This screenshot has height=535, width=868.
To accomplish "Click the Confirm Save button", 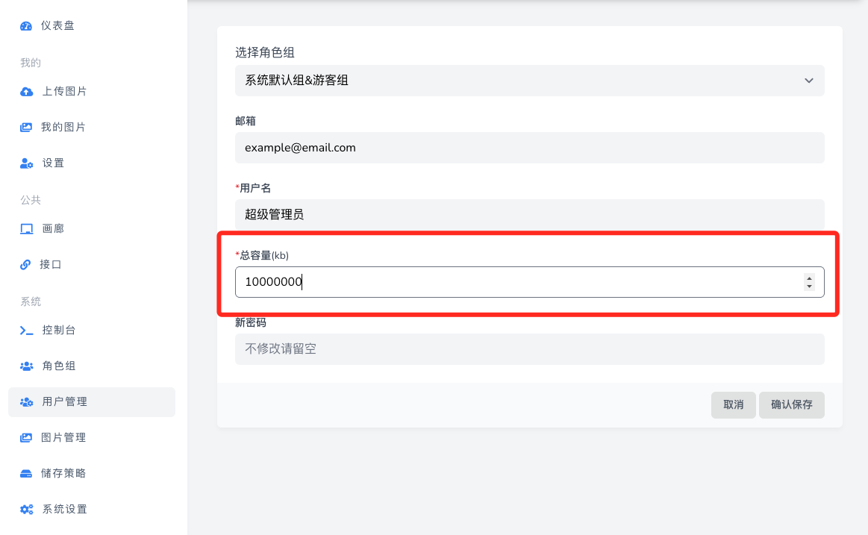I will coord(791,405).
